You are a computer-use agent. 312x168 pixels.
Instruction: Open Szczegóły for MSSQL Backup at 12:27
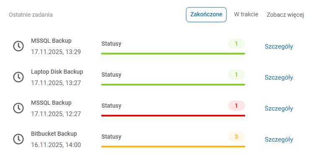click(278, 109)
